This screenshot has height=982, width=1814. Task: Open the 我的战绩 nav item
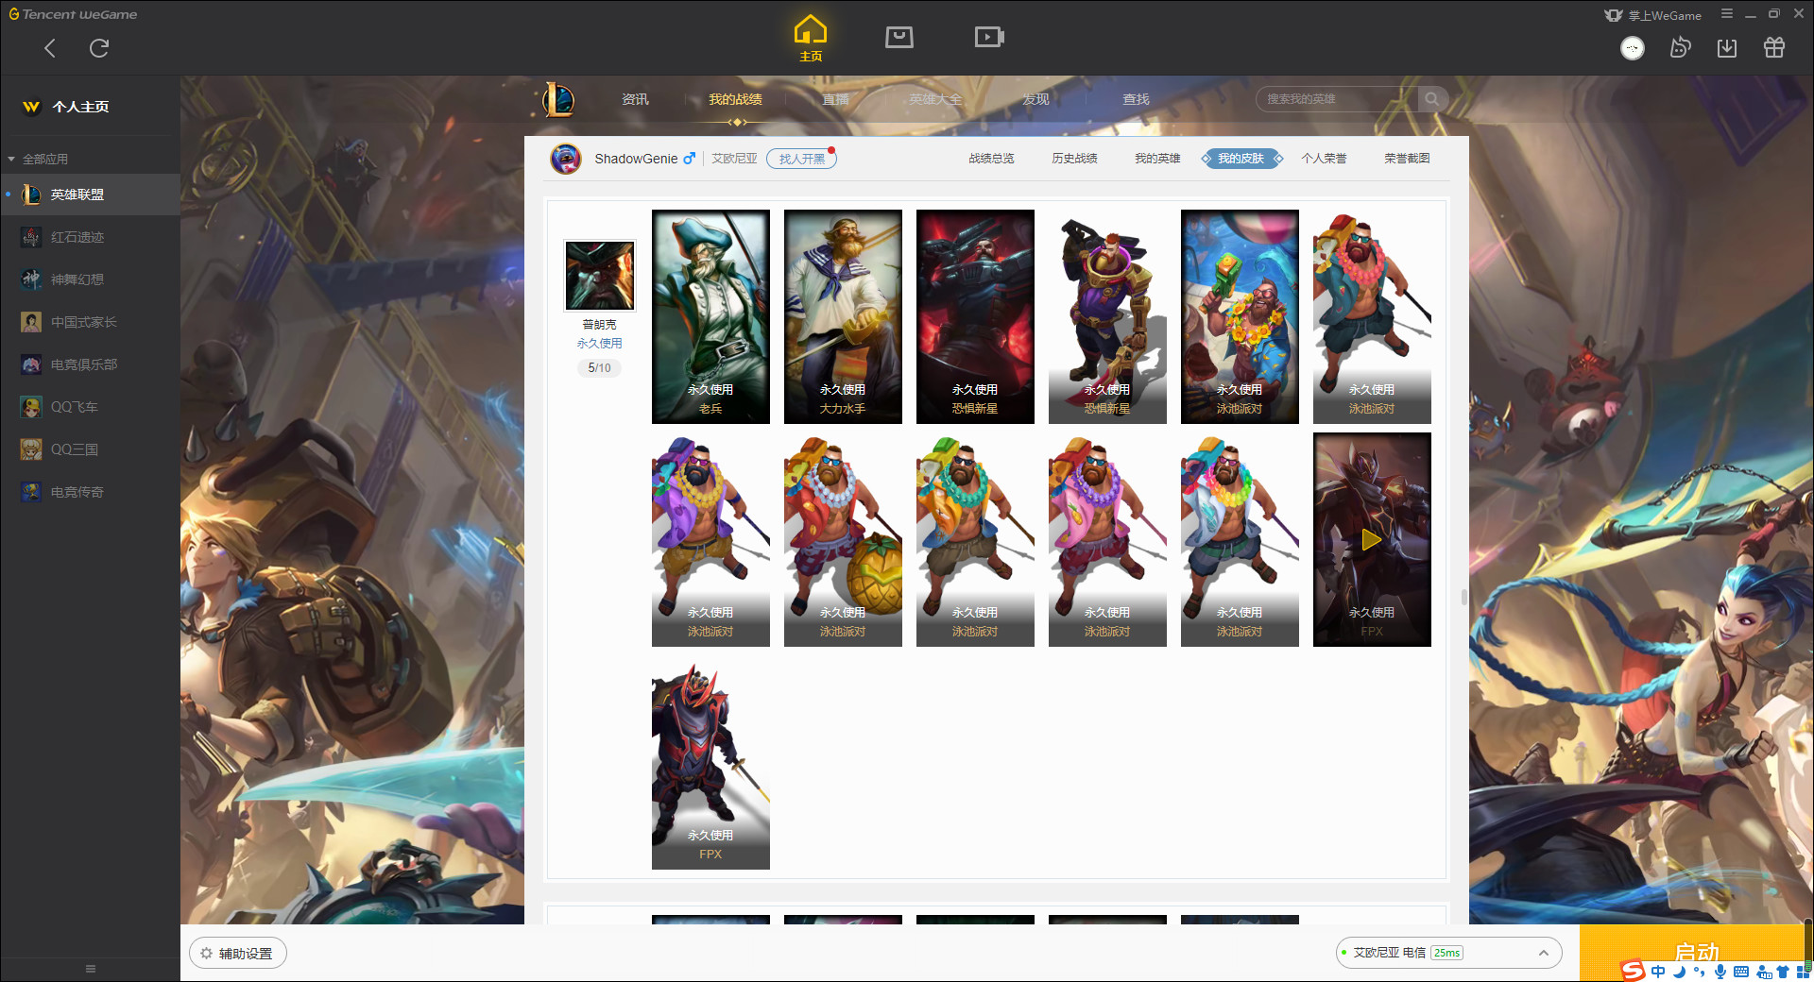[x=735, y=99]
